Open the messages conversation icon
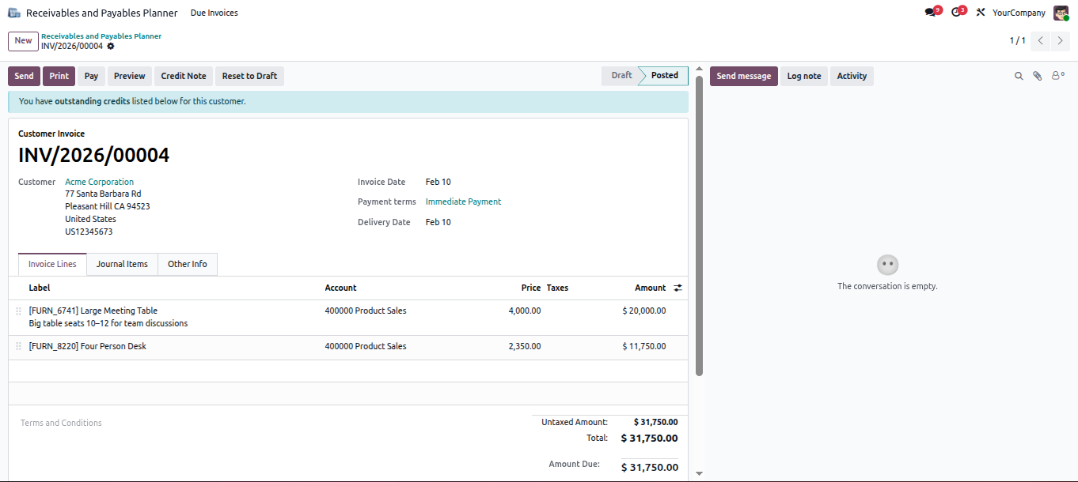The image size is (1078, 482). click(931, 13)
